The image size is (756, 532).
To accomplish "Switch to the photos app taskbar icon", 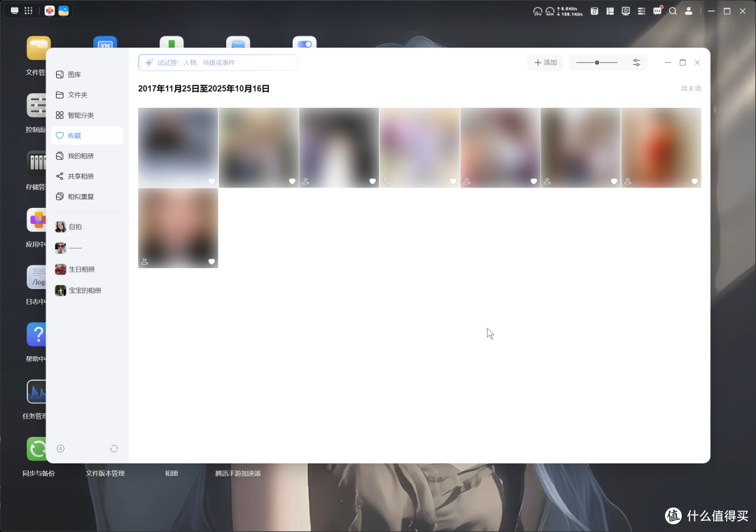I will (x=64, y=10).
